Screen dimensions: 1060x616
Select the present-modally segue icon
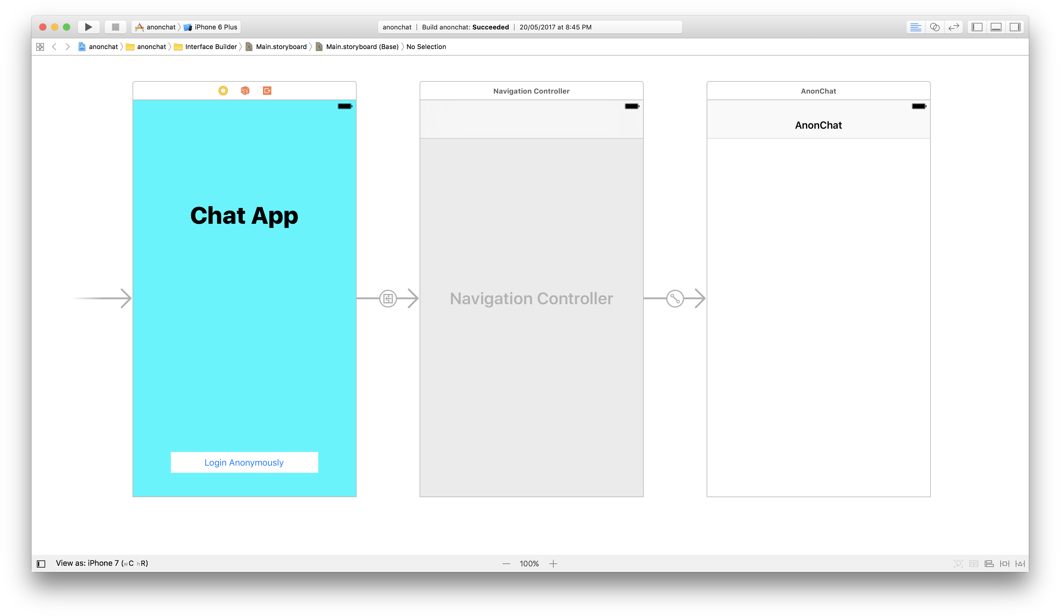coord(388,299)
